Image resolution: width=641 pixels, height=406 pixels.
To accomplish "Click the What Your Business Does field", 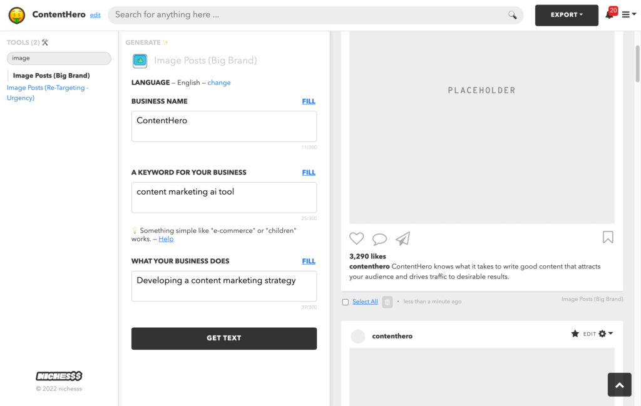I will click(224, 286).
